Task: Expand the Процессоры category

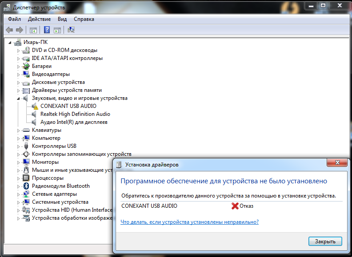Action: pos(18,178)
